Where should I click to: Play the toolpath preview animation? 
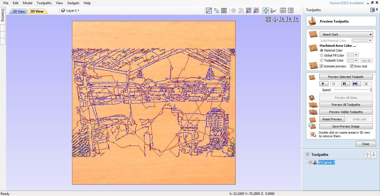pos(323,84)
